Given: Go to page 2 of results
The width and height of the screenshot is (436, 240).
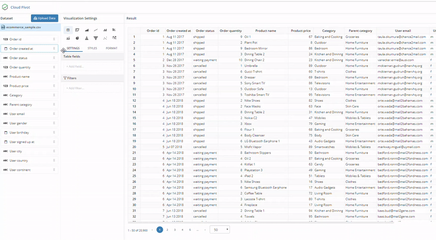Looking at the screenshot, I should [167, 230].
